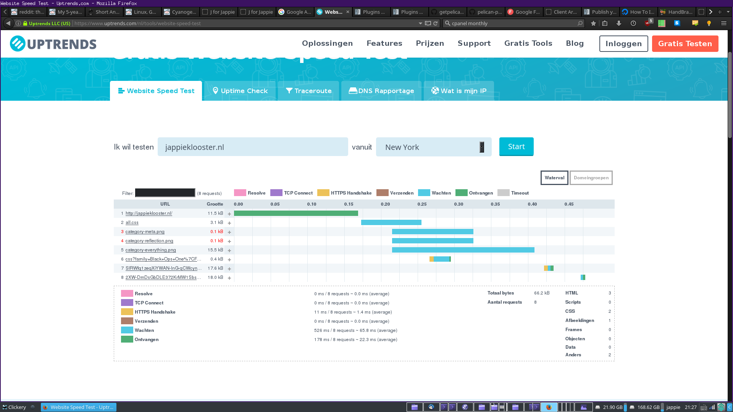
Task: Switch to the Waterval view
Action: coord(554,178)
